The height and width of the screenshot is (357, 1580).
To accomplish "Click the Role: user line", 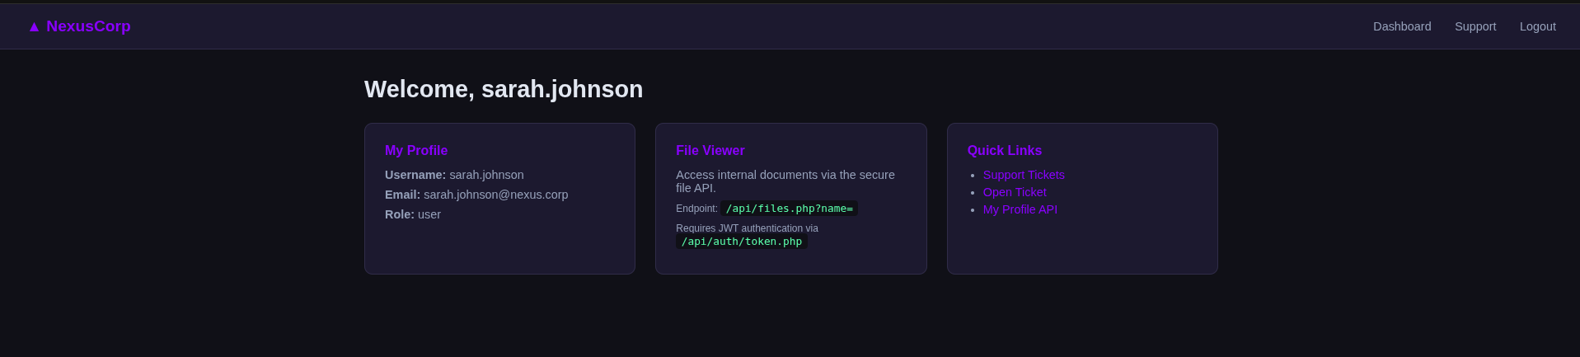I will coord(413,214).
